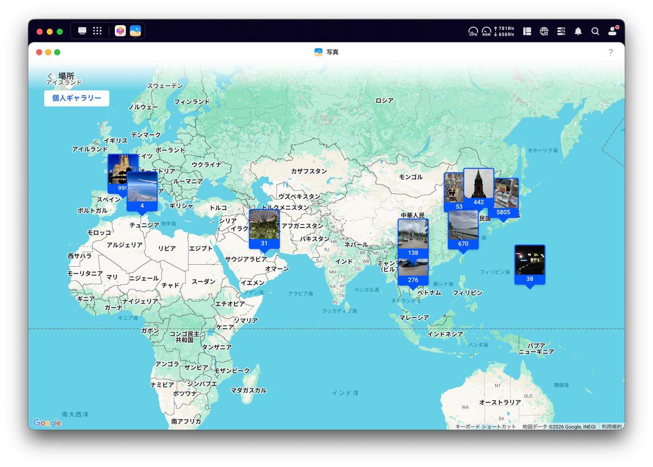
Task: Open the 個人ギャラリー gallery selector
Action: click(x=76, y=98)
